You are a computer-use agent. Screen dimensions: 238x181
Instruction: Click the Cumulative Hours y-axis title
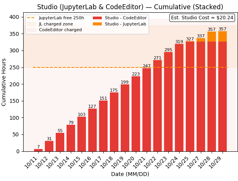tap(4, 82)
